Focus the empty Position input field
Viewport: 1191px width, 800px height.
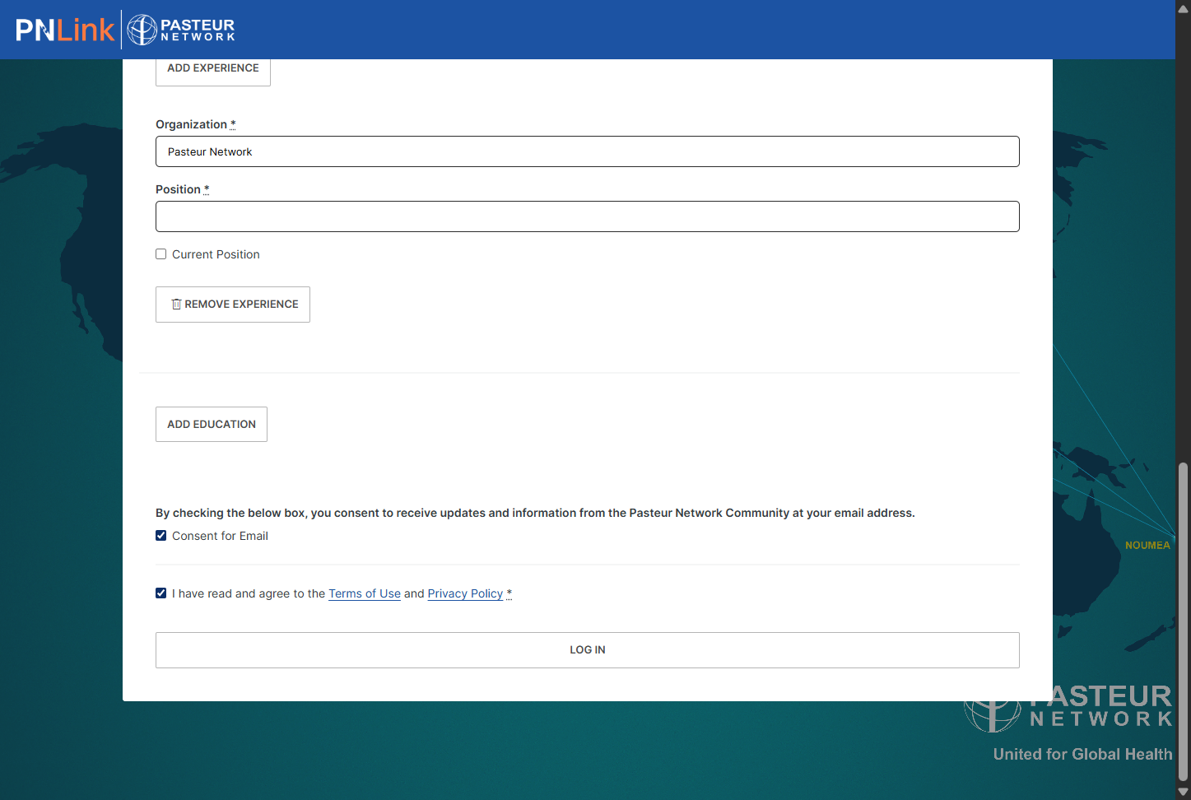pos(588,216)
